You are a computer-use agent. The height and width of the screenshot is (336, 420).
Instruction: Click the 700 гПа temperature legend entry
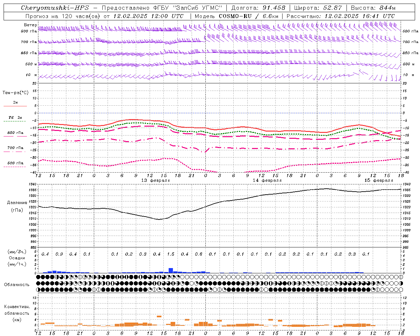coord(15,149)
